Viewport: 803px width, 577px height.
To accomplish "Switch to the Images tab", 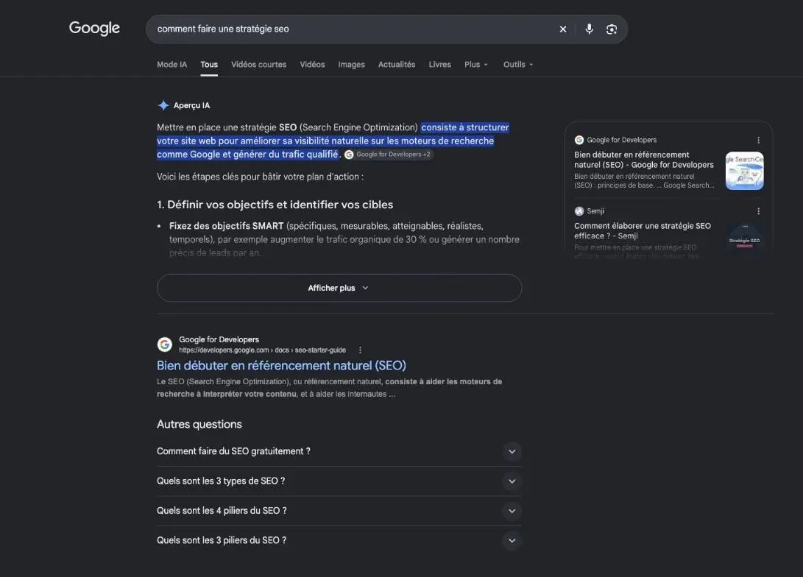I will point(351,65).
